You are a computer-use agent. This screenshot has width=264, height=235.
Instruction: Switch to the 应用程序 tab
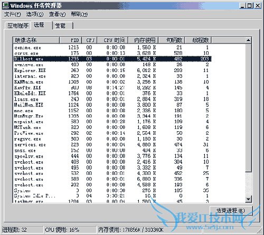(x=18, y=26)
